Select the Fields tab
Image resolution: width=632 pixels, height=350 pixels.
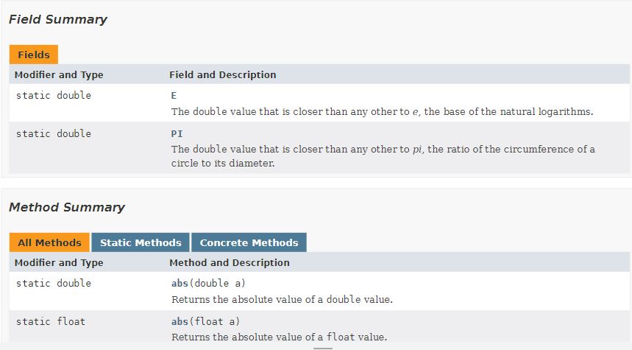[x=33, y=55]
